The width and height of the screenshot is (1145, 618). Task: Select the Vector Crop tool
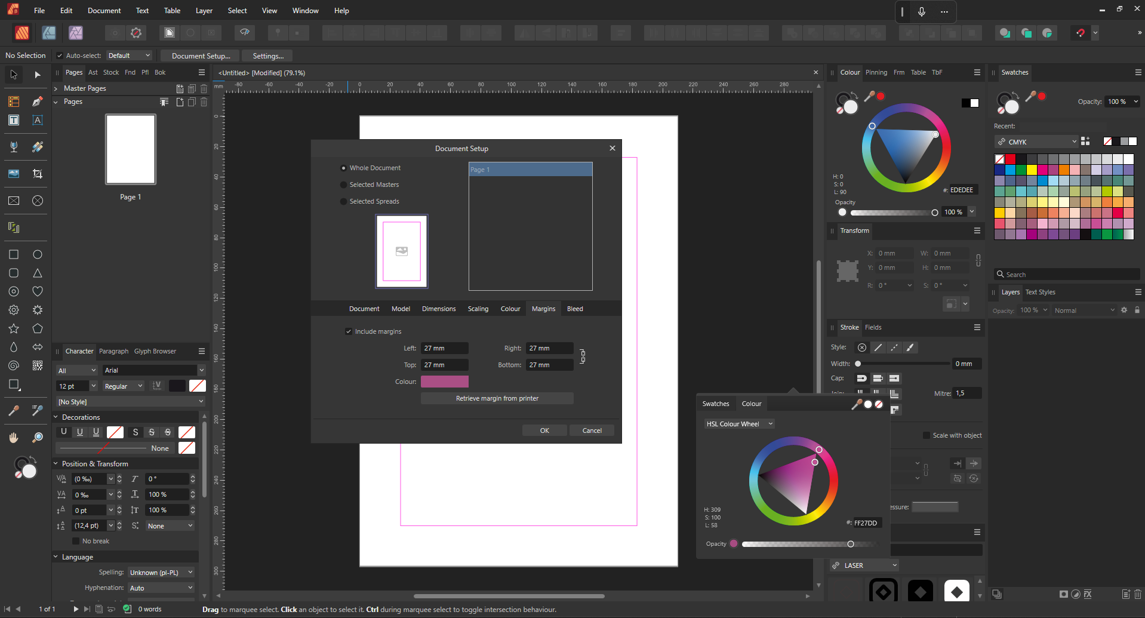(x=37, y=174)
